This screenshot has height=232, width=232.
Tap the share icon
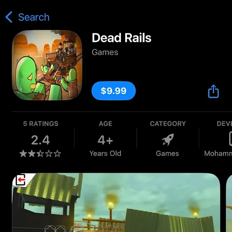pyautogui.click(x=213, y=91)
